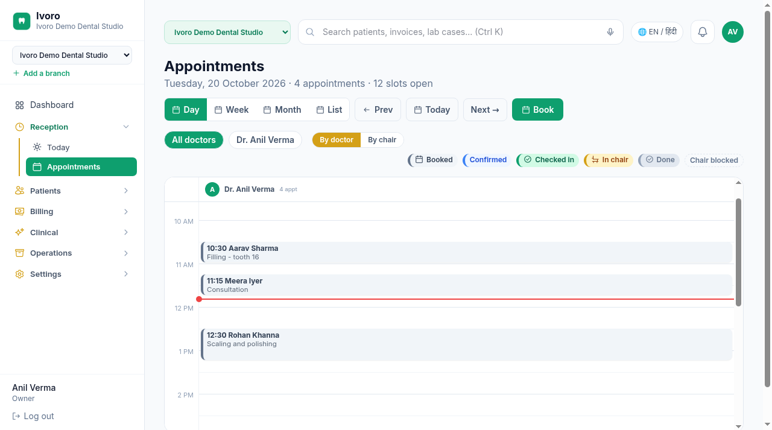Open the 11:15 Meera Iyer appointment

[466, 285]
